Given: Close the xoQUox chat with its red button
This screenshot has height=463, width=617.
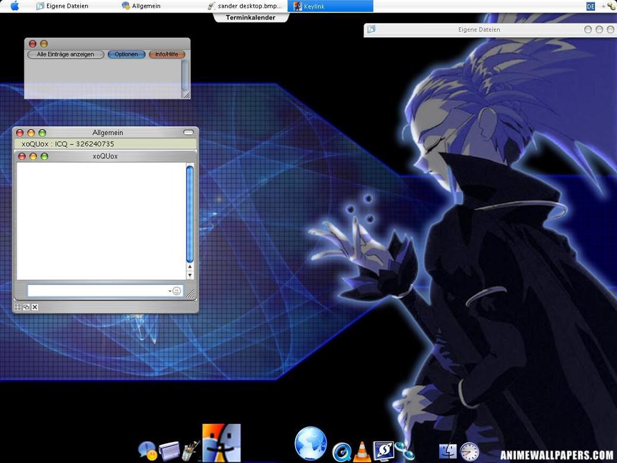Looking at the screenshot, I should coord(22,157).
